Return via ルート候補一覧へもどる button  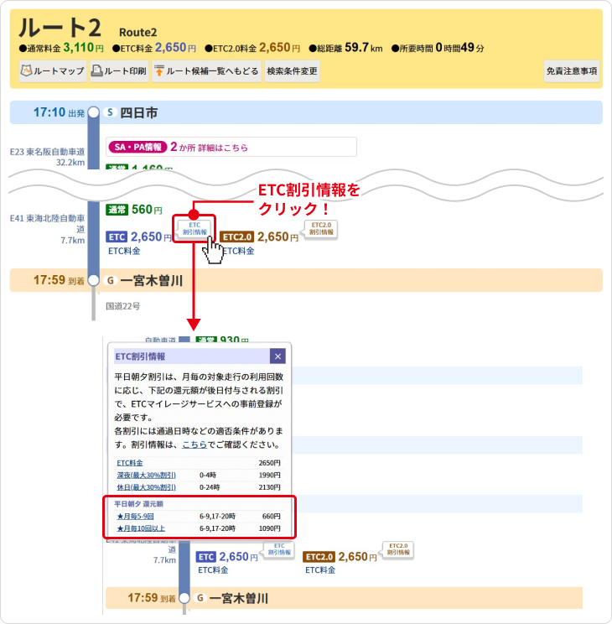coord(206,71)
